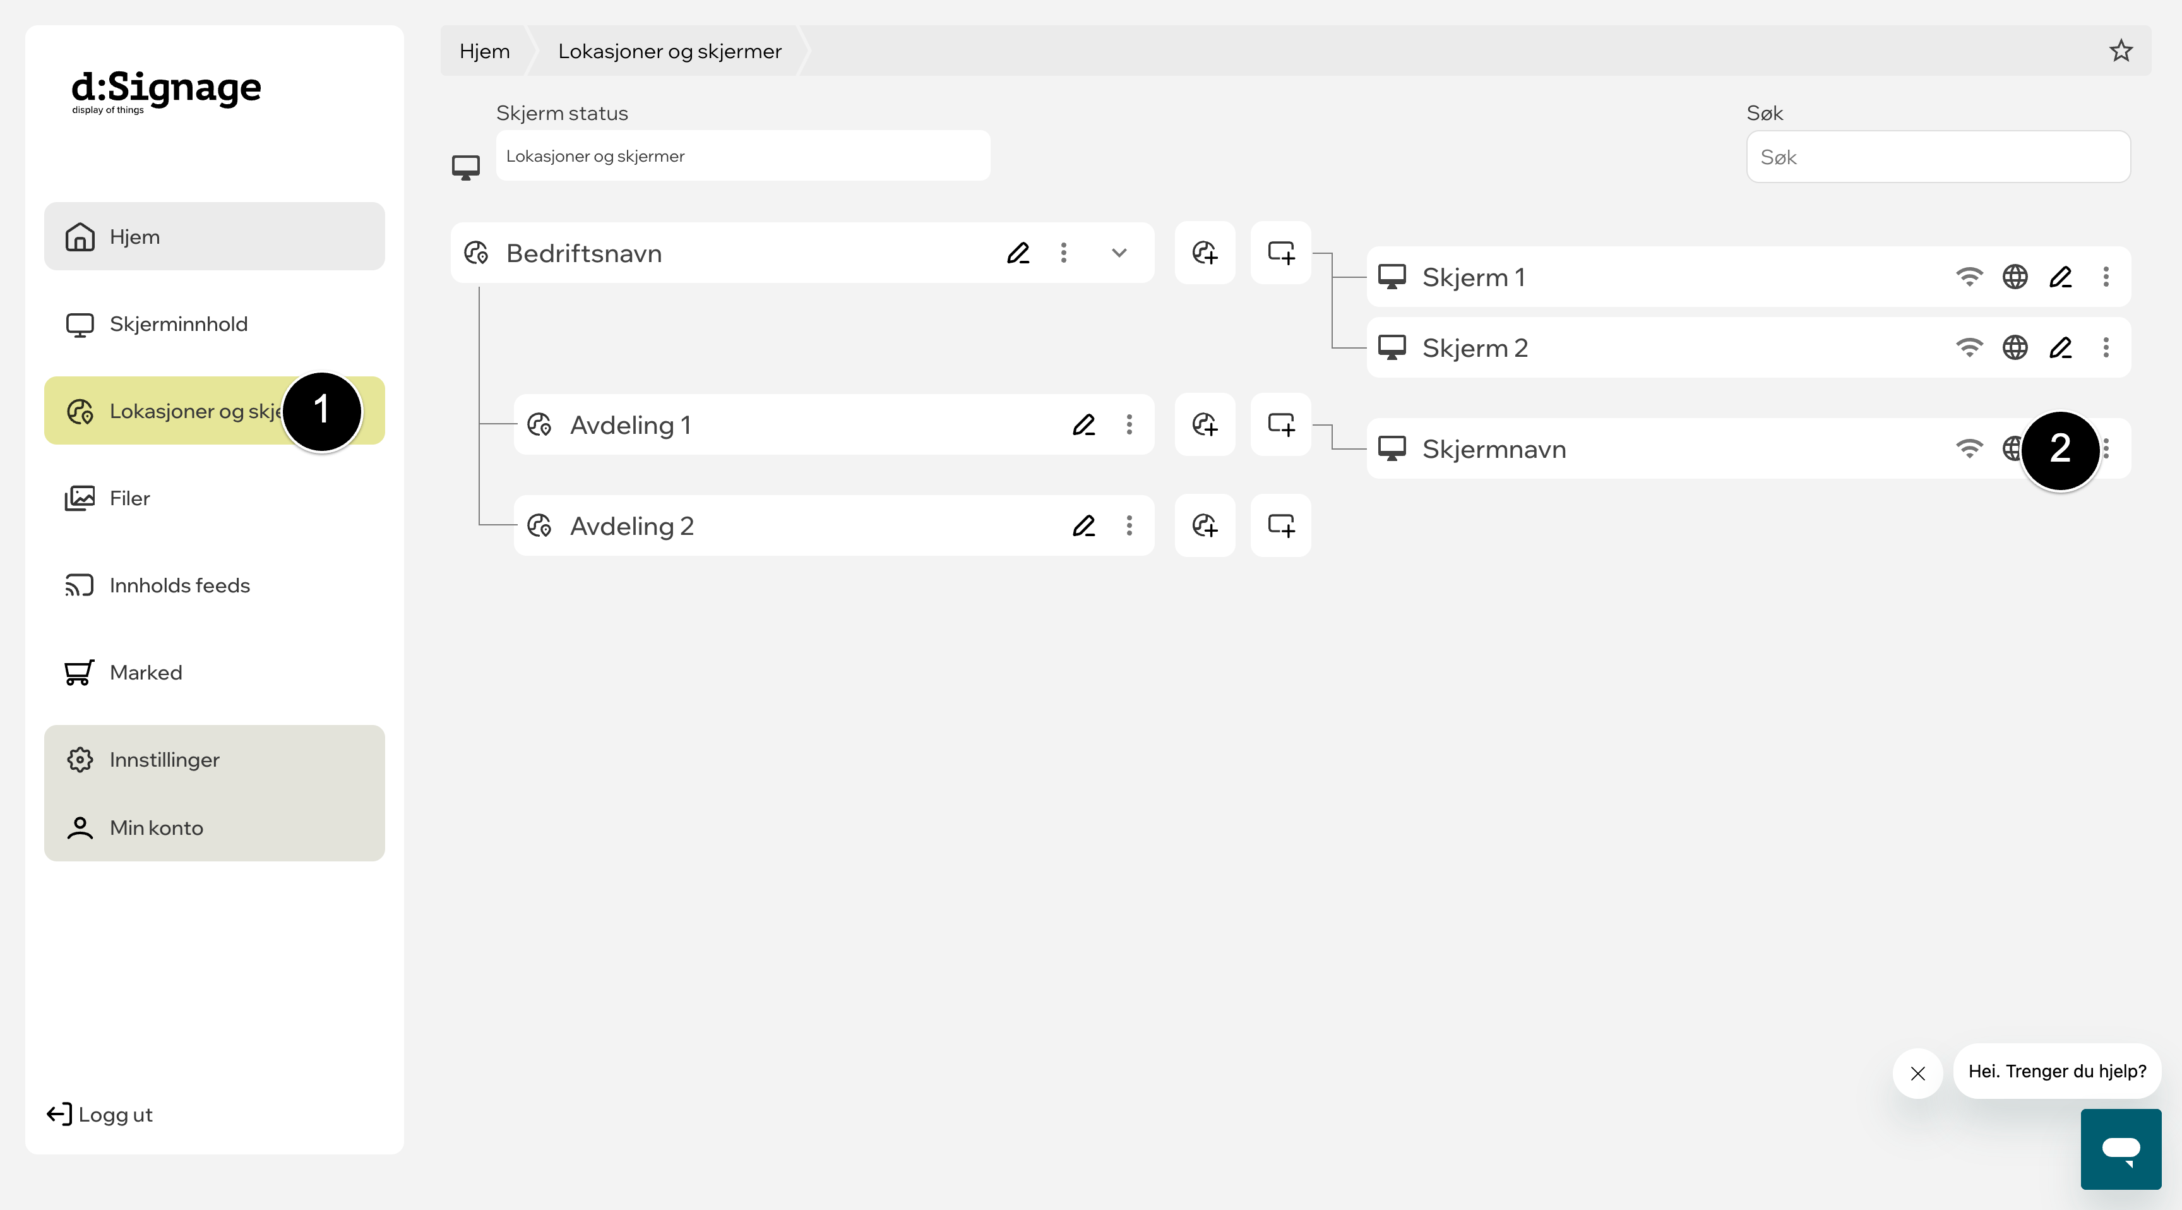Image resolution: width=2182 pixels, height=1210 pixels.
Task: Open more options for Skjermnavn
Action: click(x=2107, y=448)
